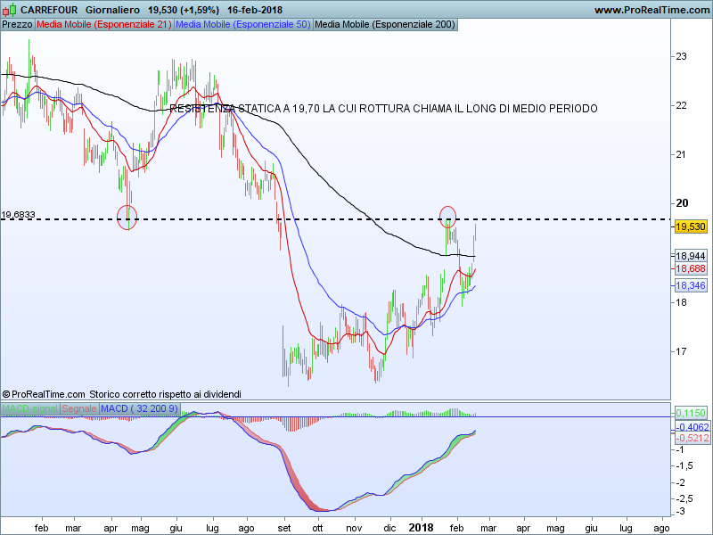Toggle the MACD-signal indicator label

coord(29,408)
